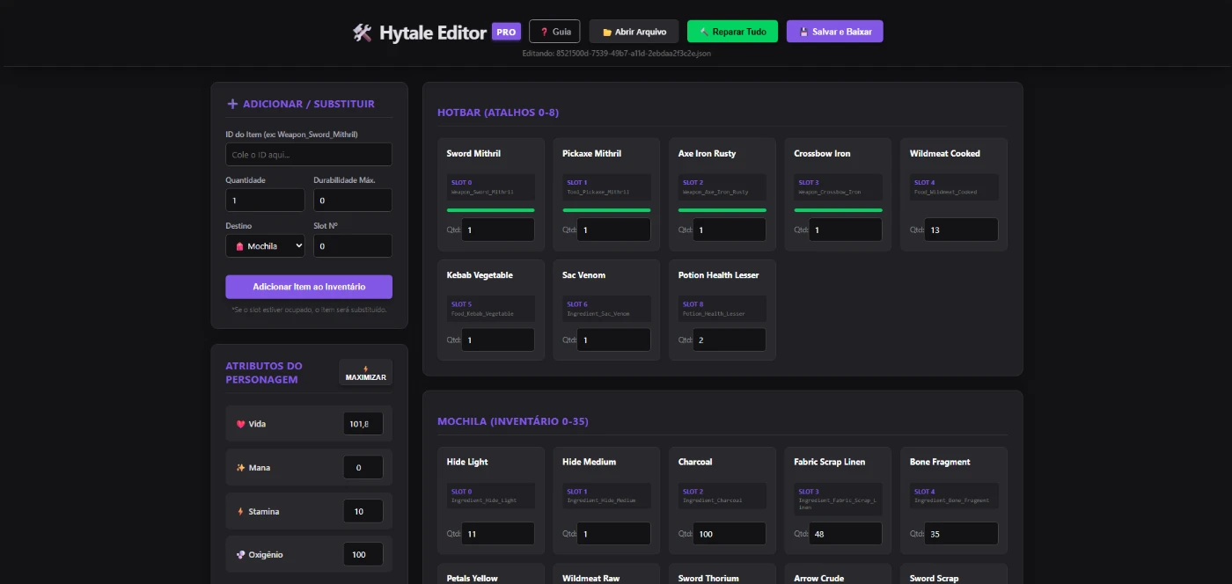Click the plus icon by Adicionar / Substituir
The image size is (1232, 584).
coord(232,104)
